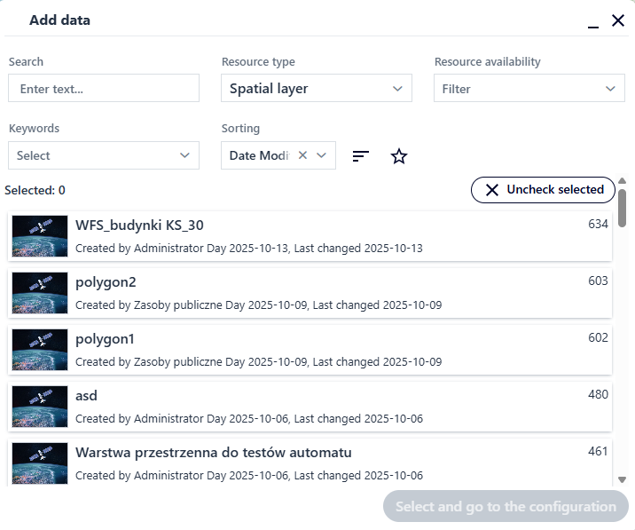This screenshot has height=530, width=635.
Task: Open the Keywords select dropdown
Action: 104,155
